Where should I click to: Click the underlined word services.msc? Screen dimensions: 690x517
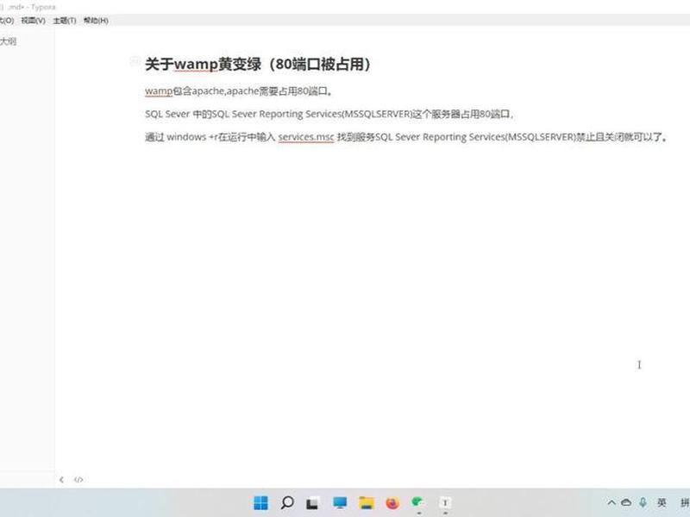tap(306, 137)
